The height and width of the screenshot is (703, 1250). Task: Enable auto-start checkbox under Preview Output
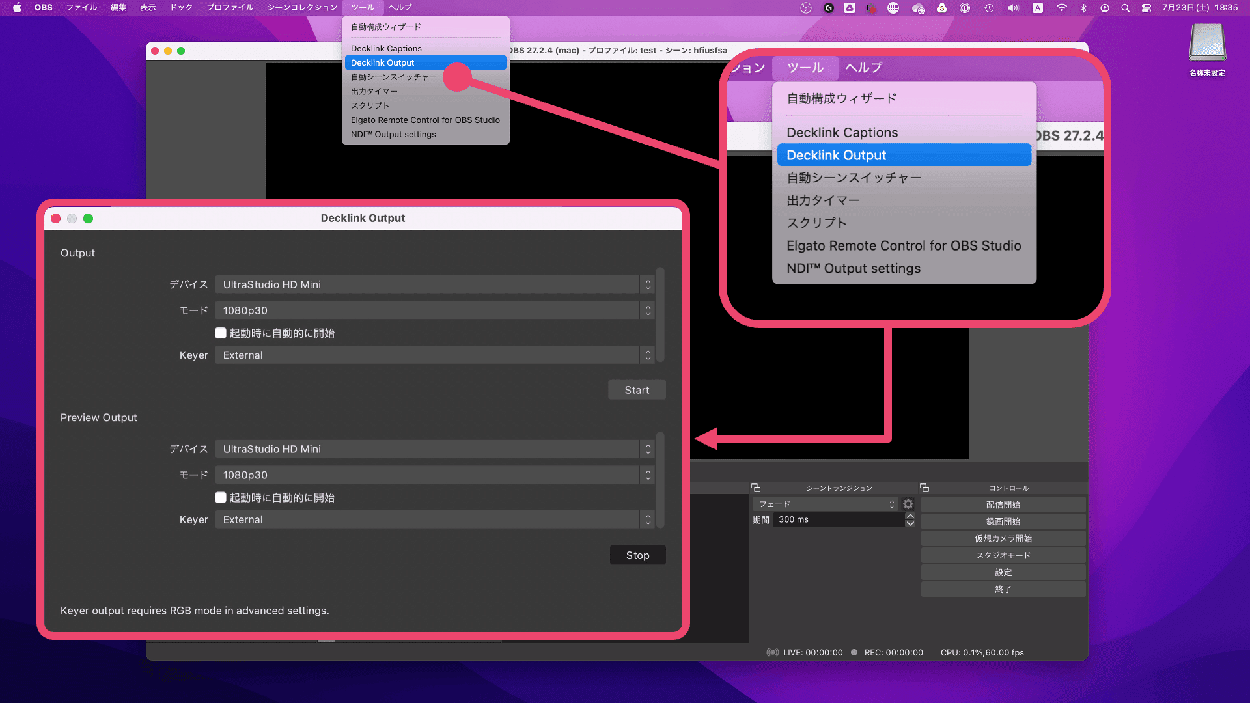coord(221,498)
